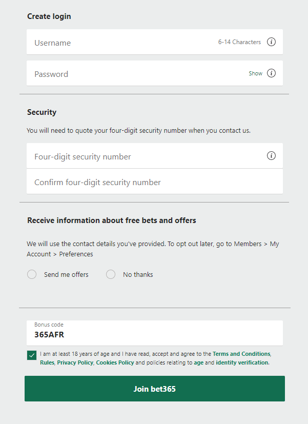Uncheck the age and terms agreement checkbox
Viewport: 308px width, 424px height.
(31, 355)
